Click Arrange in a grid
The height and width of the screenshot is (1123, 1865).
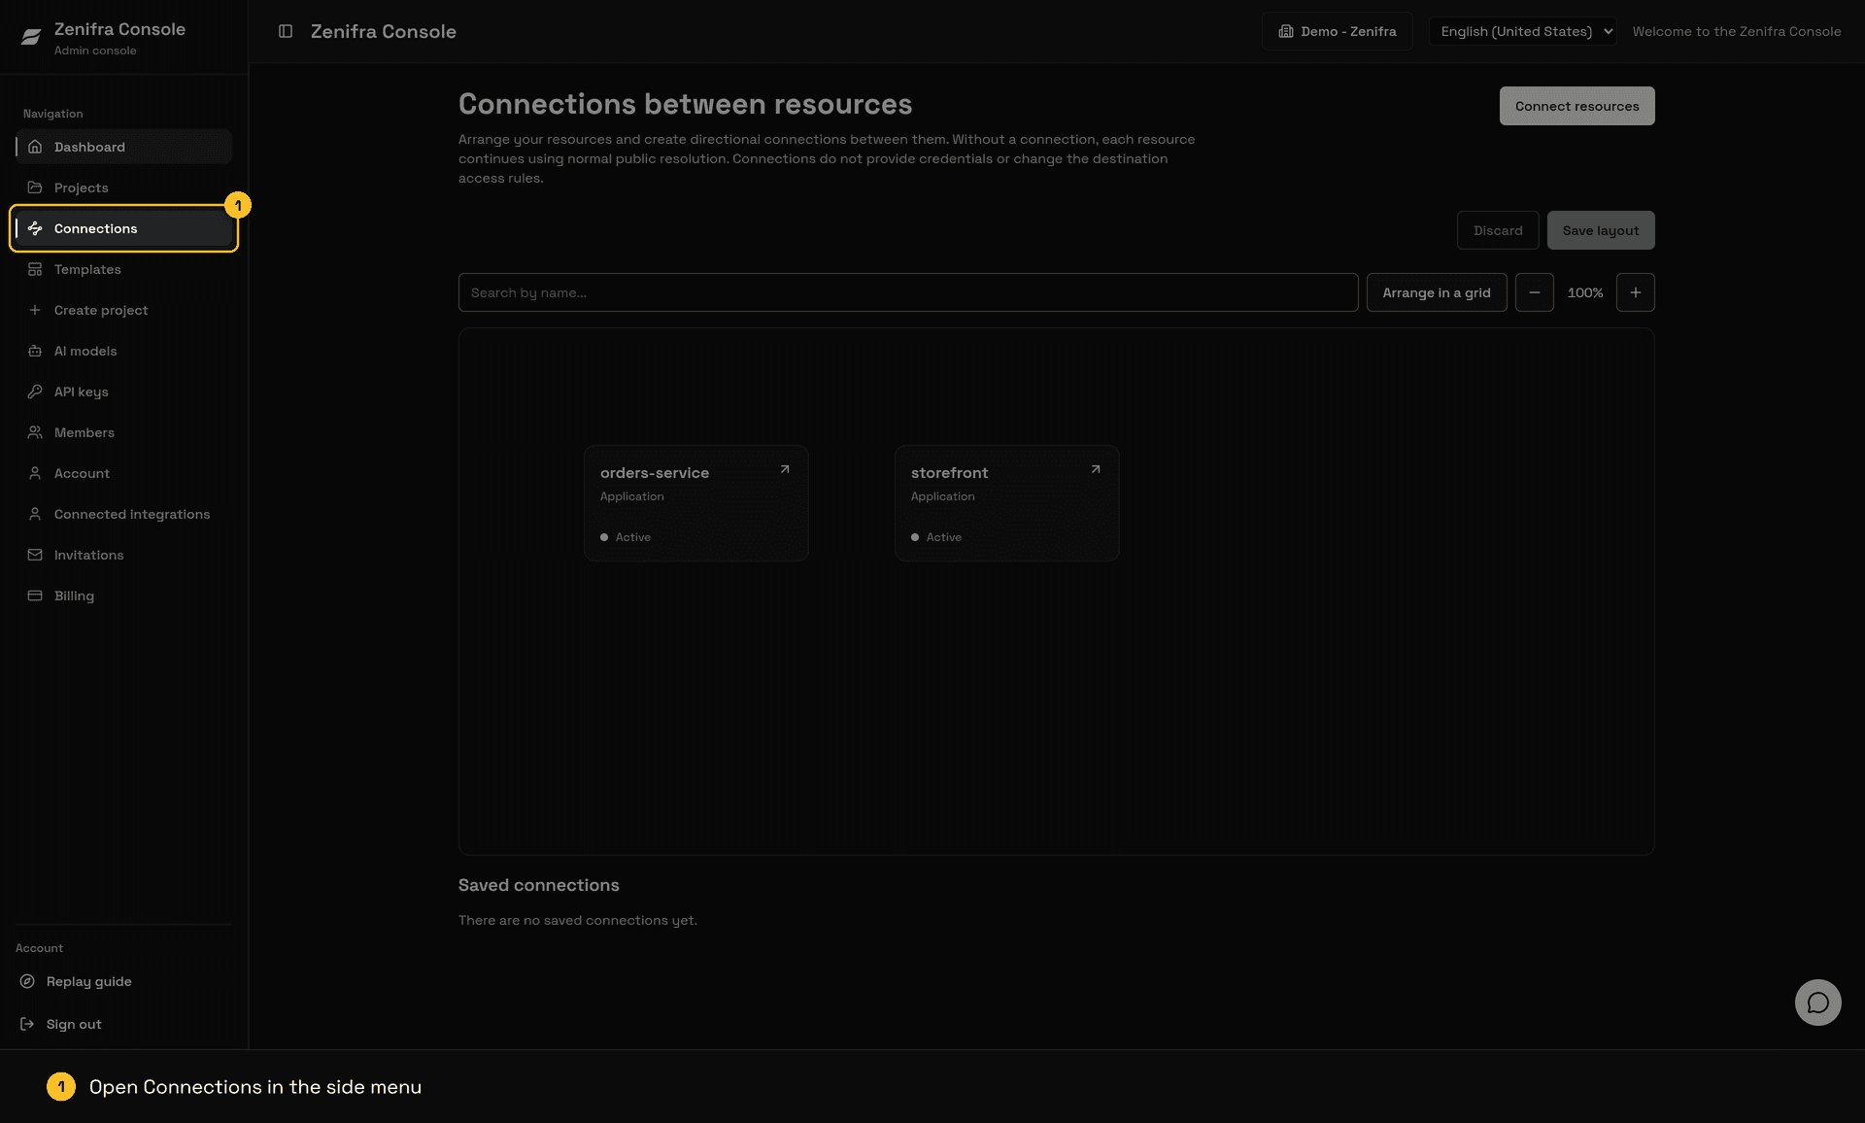tap(1437, 292)
